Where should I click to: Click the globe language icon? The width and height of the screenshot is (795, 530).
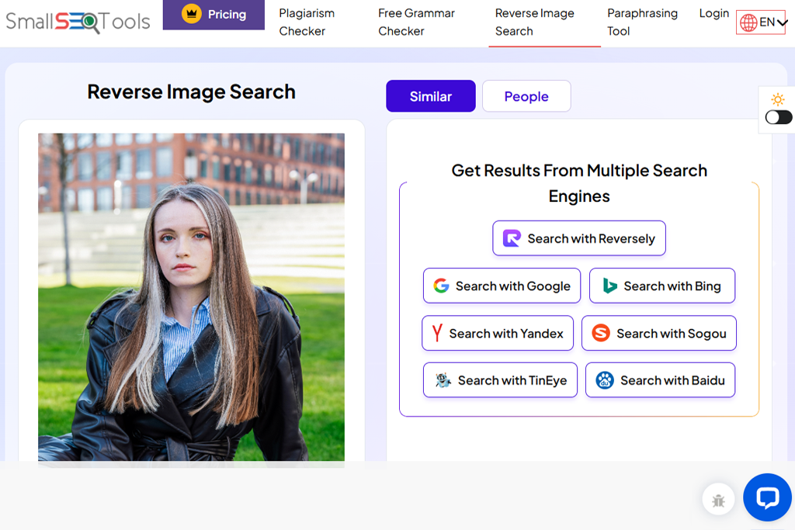(748, 23)
